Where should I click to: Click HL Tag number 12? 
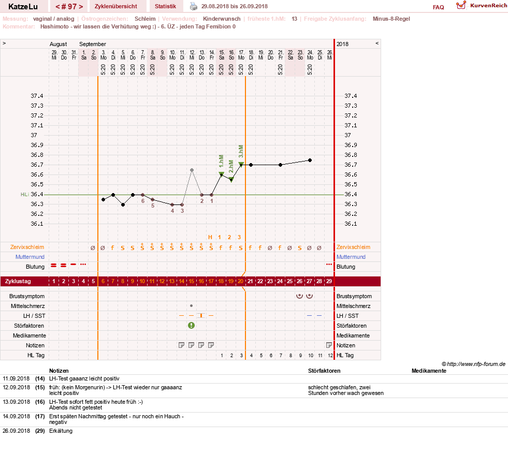coord(330,355)
